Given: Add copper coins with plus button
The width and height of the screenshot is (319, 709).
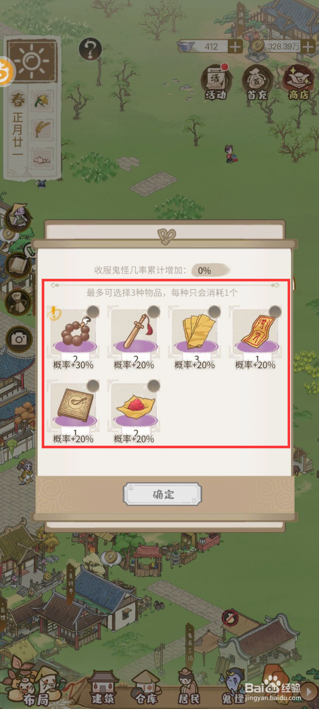Looking at the screenshot, I should pos(308,47).
